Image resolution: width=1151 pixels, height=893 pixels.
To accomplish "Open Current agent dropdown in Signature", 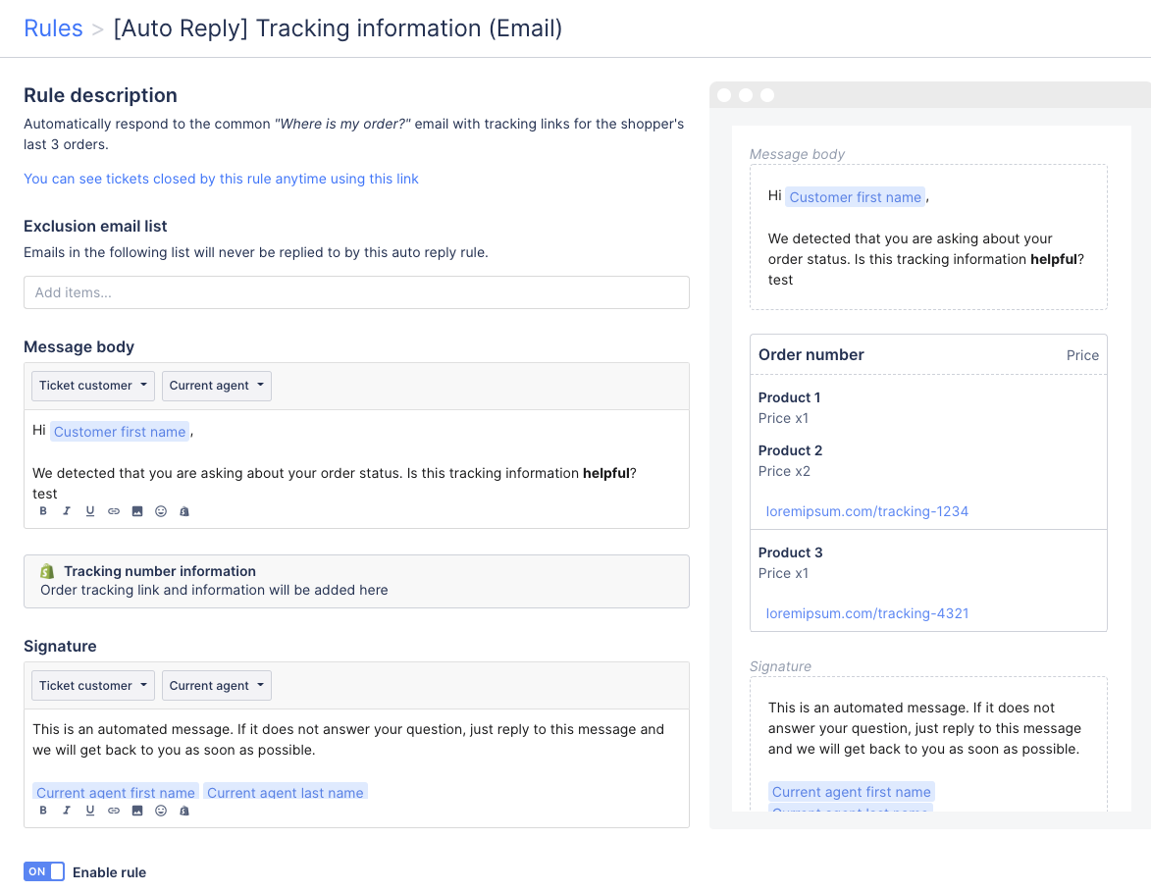I will 217,685.
